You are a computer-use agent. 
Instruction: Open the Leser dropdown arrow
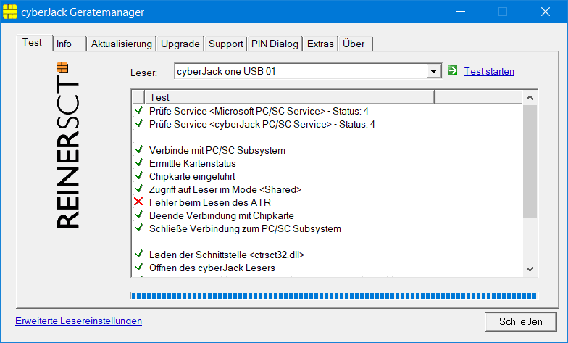pyautogui.click(x=433, y=71)
